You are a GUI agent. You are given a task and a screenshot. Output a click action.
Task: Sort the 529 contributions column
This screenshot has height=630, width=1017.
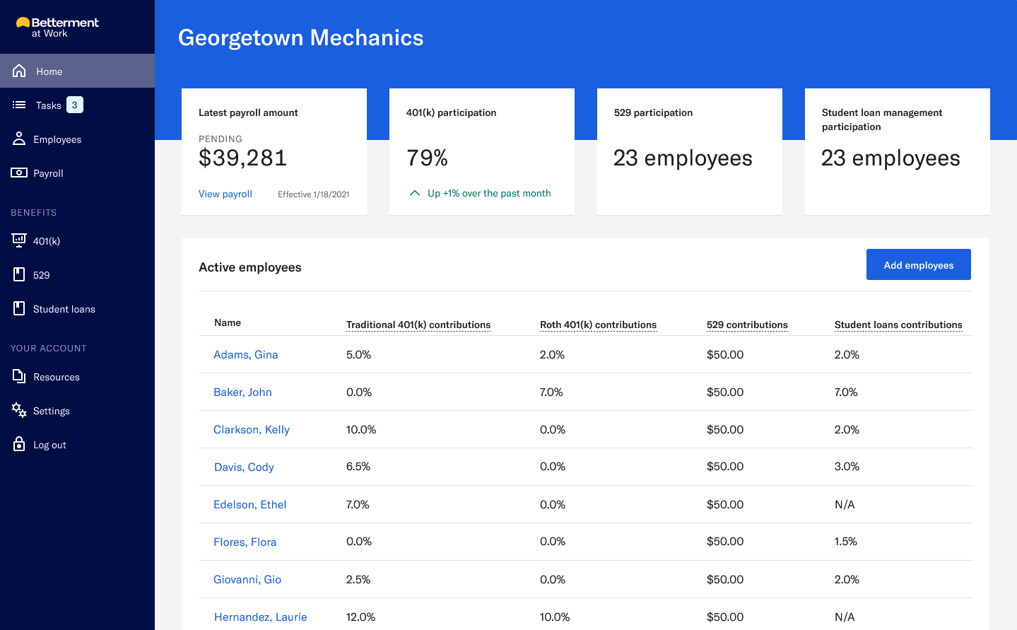747,325
